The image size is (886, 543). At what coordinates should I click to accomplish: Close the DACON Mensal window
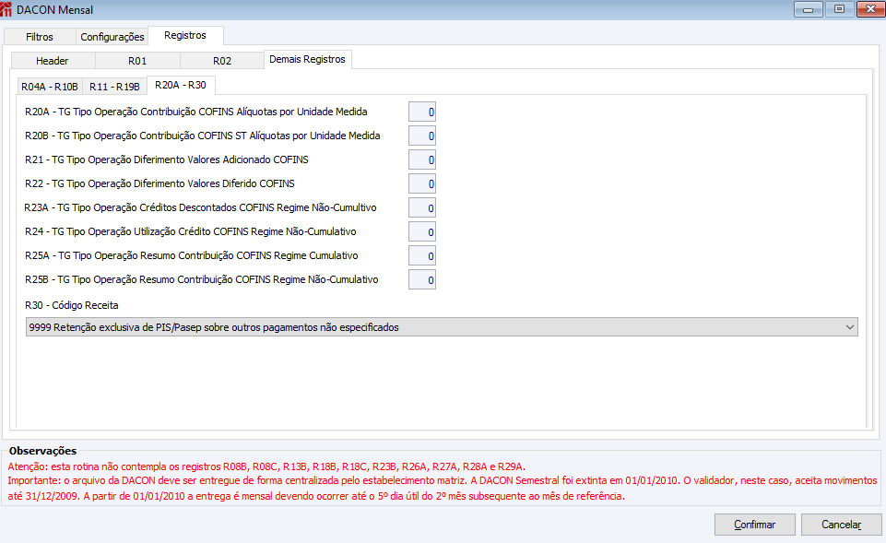click(x=870, y=9)
